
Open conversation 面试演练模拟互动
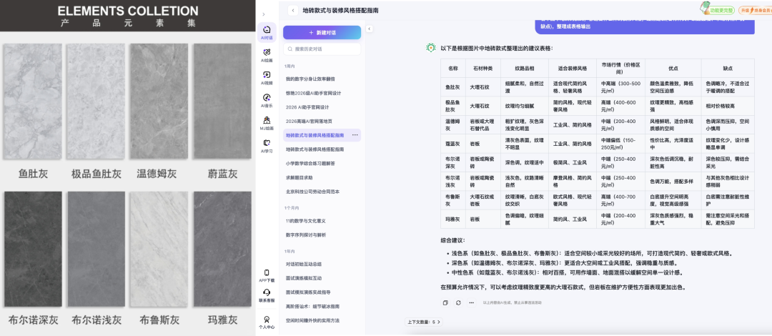pos(304,278)
